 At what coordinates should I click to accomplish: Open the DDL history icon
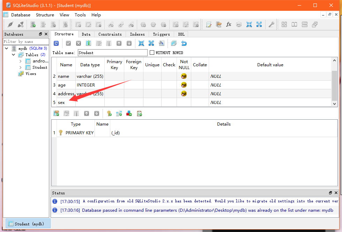click(219, 24)
